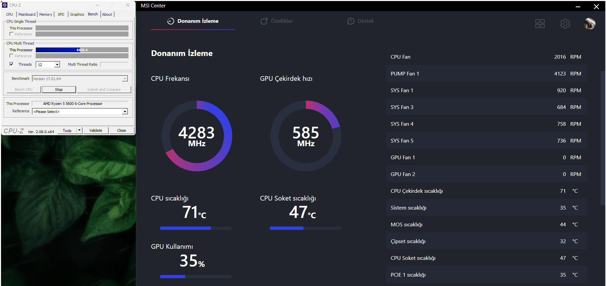This screenshot has width=606, height=286.
Task: Select the Bench tab in CPU-Z
Action: pyautogui.click(x=93, y=14)
